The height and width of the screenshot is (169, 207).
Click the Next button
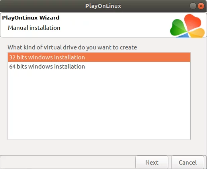[152, 162]
